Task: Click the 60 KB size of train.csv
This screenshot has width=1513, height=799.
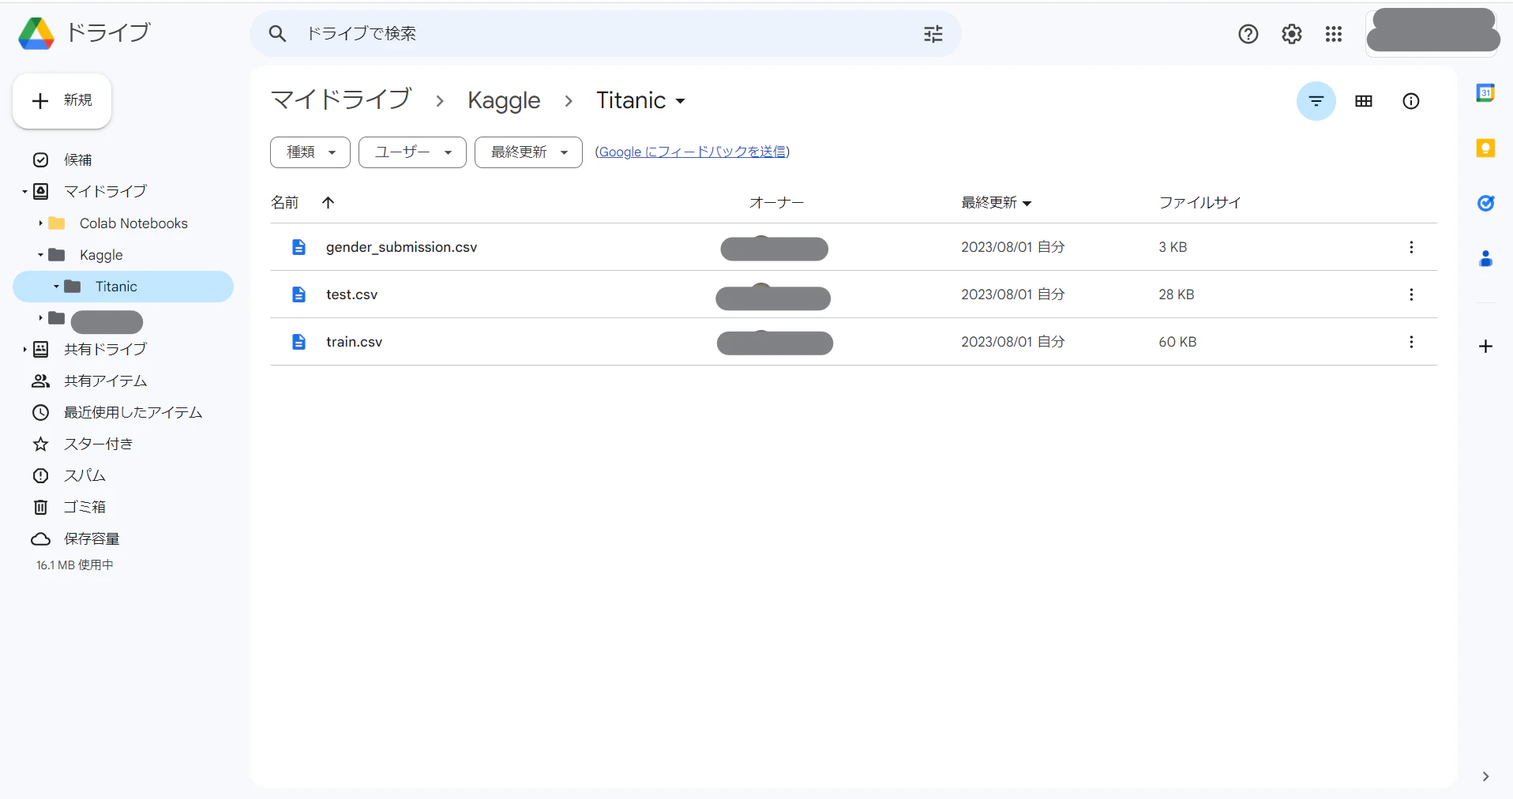Action: [x=1177, y=342]
